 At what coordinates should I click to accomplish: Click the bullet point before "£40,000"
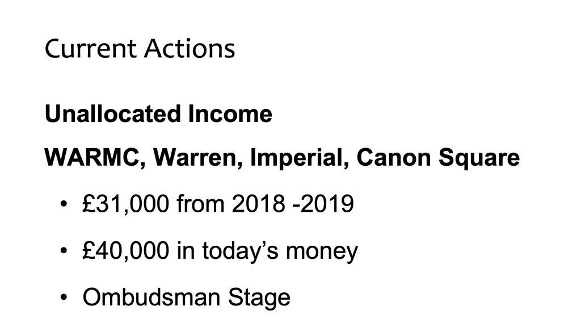pos(64,251)
